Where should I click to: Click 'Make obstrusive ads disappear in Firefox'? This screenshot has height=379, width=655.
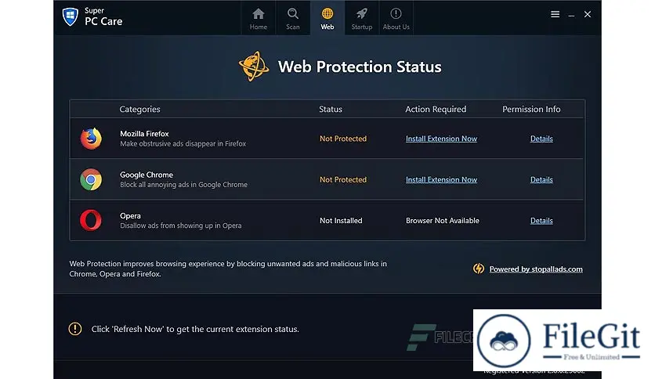183,143
